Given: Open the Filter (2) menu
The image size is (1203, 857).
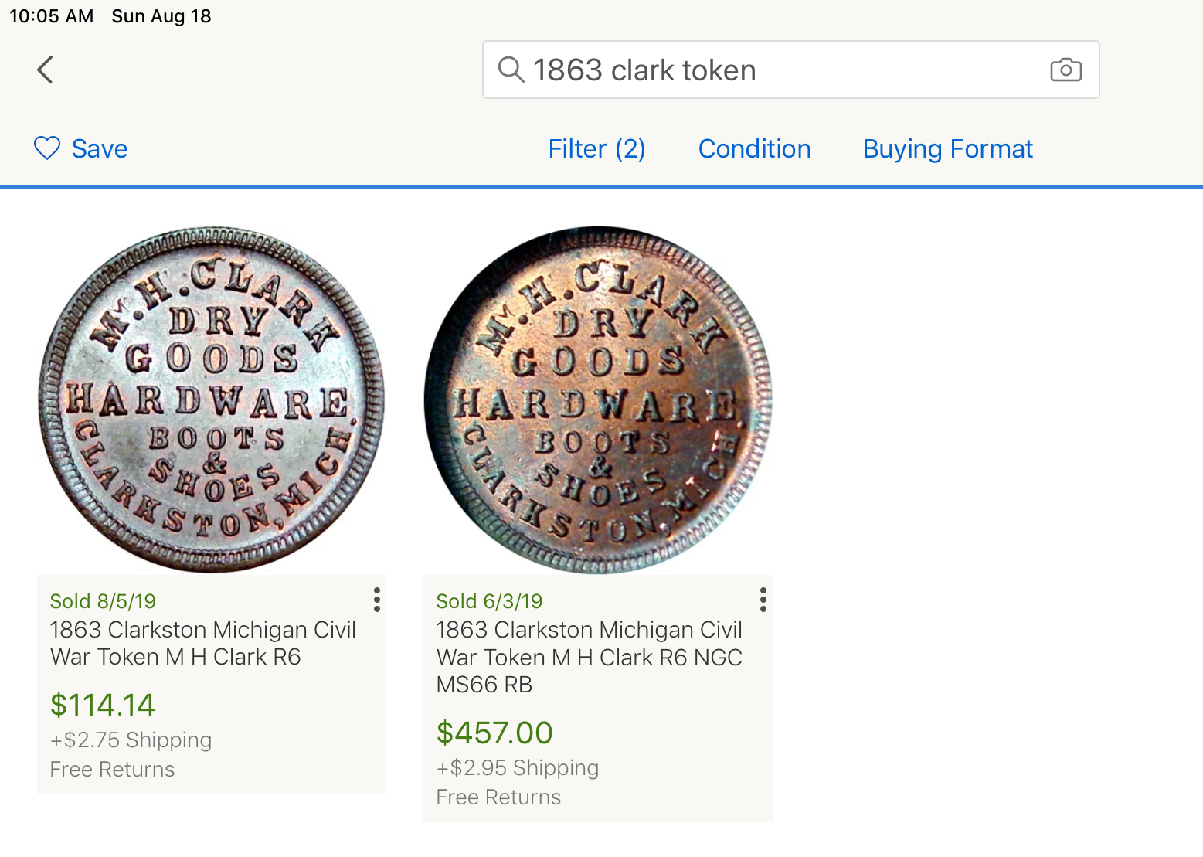Looking at the screenshot, I should click(x=596, y=148).
